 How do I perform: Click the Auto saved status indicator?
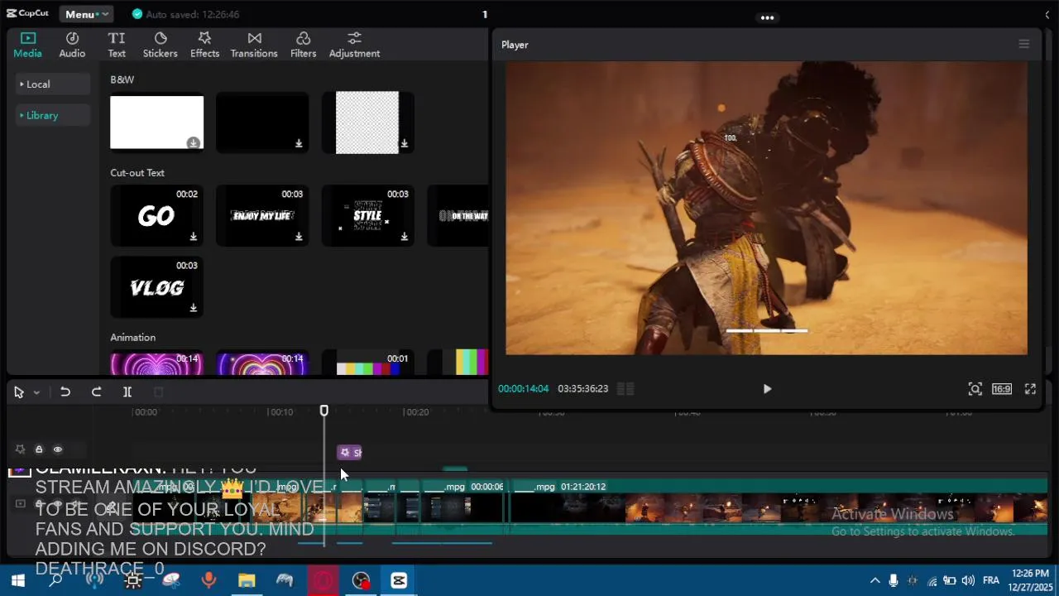tap(185, 14)
